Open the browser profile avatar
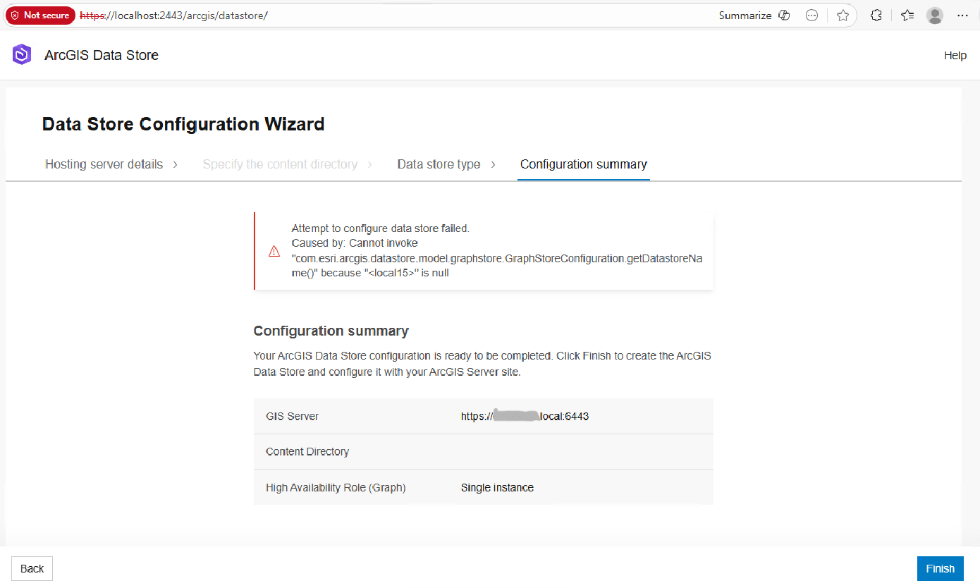Viewport: 980px width, 588px height. [935, 16]
